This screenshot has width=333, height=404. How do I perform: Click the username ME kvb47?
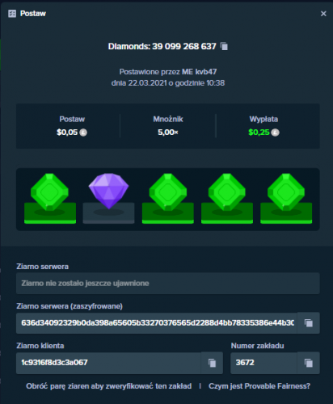click(199, 72)
